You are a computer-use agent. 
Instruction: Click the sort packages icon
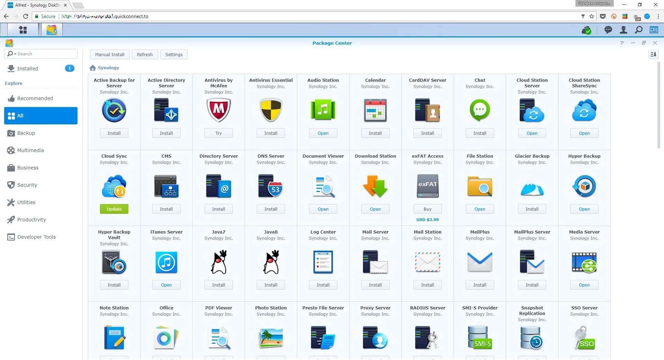(x=653, y=54)
